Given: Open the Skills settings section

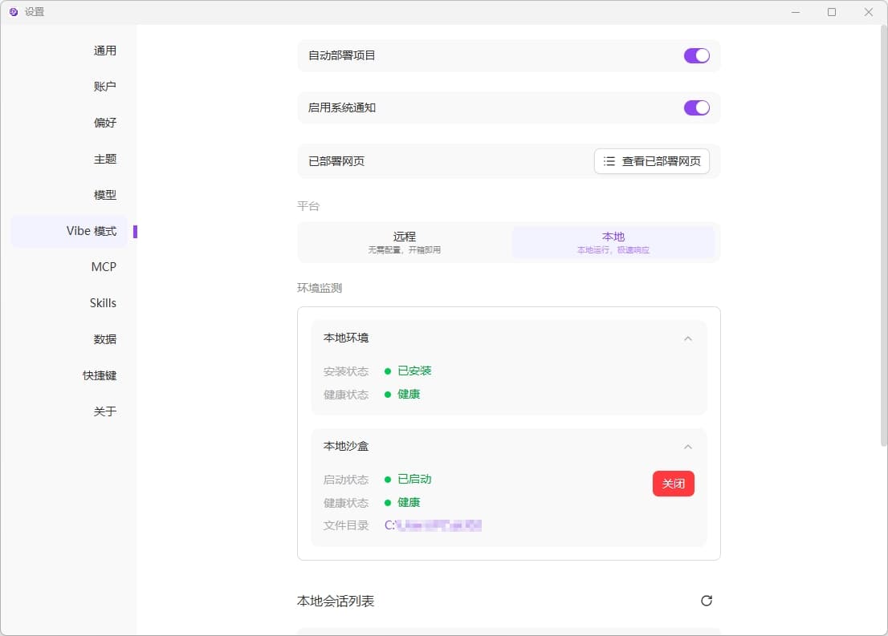Looking at the screenshot, I should tap(103, 303).
